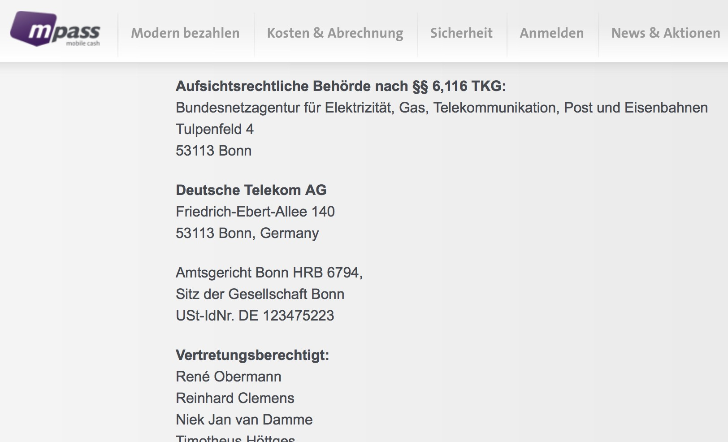
Task: Click the Vertretungsberechtigt heading
Action: click(x=252, y=355)
